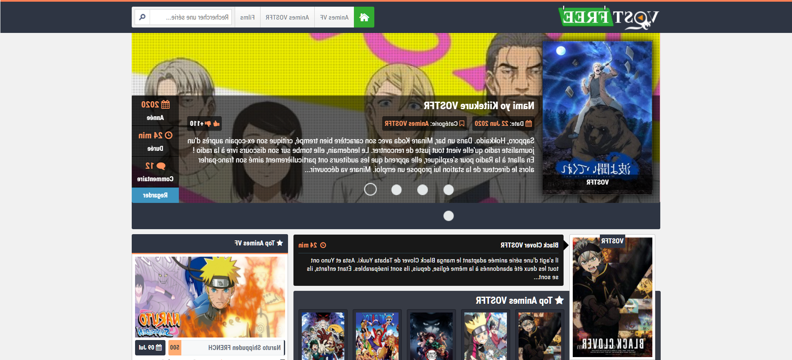Click the star icon by Top Animes VOSTFR
This screenshot has width=792, height=360.
pos(559,300)
